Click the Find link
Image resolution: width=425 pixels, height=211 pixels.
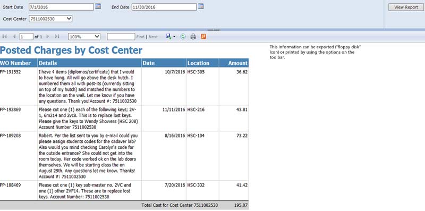[140, 37]
